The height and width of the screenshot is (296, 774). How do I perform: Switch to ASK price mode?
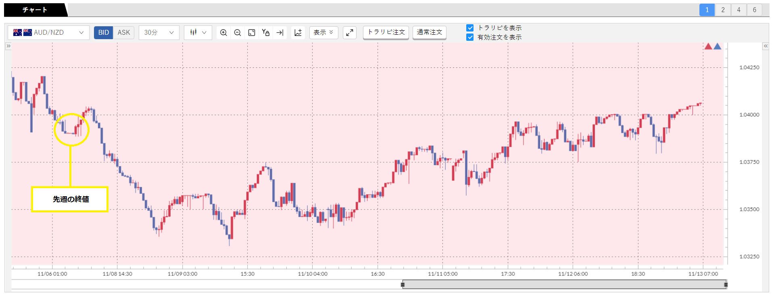(x=124, y=33)
